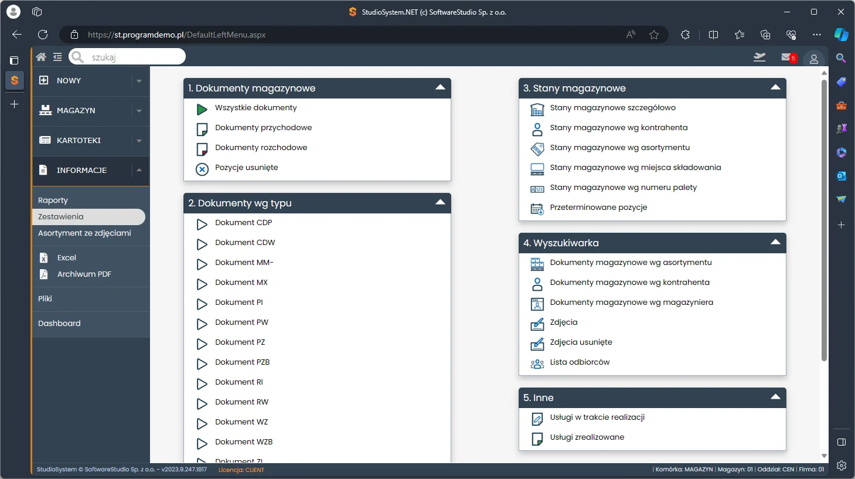Click the szukaj search field
The height and width of the screenshot is (479, 855).
127,57
